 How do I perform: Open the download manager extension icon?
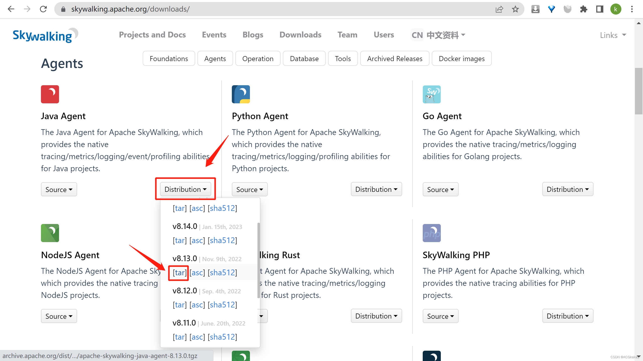(535, 9)
